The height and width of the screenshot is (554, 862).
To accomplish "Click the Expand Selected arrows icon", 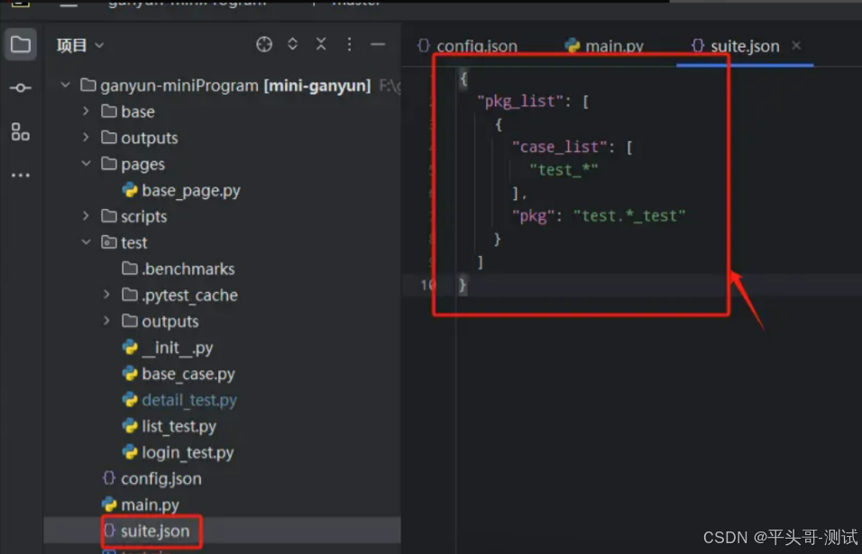I will pos(292,44).
